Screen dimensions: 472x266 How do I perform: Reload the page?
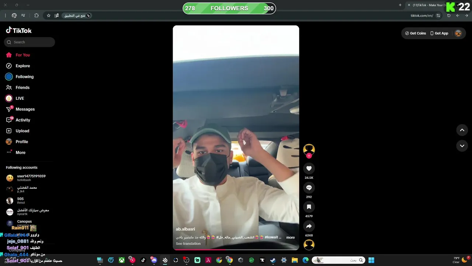pyautogui.click(x=449, y=16)
